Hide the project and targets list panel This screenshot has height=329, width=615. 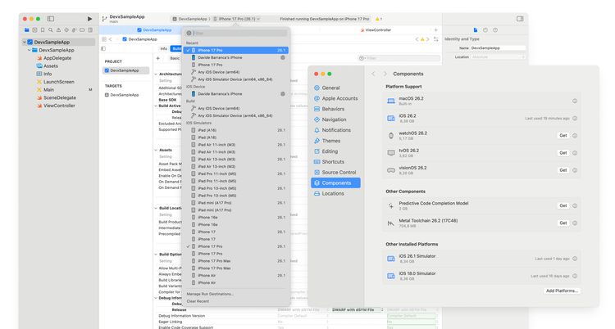pyautogui.click(x=103, y=48)
